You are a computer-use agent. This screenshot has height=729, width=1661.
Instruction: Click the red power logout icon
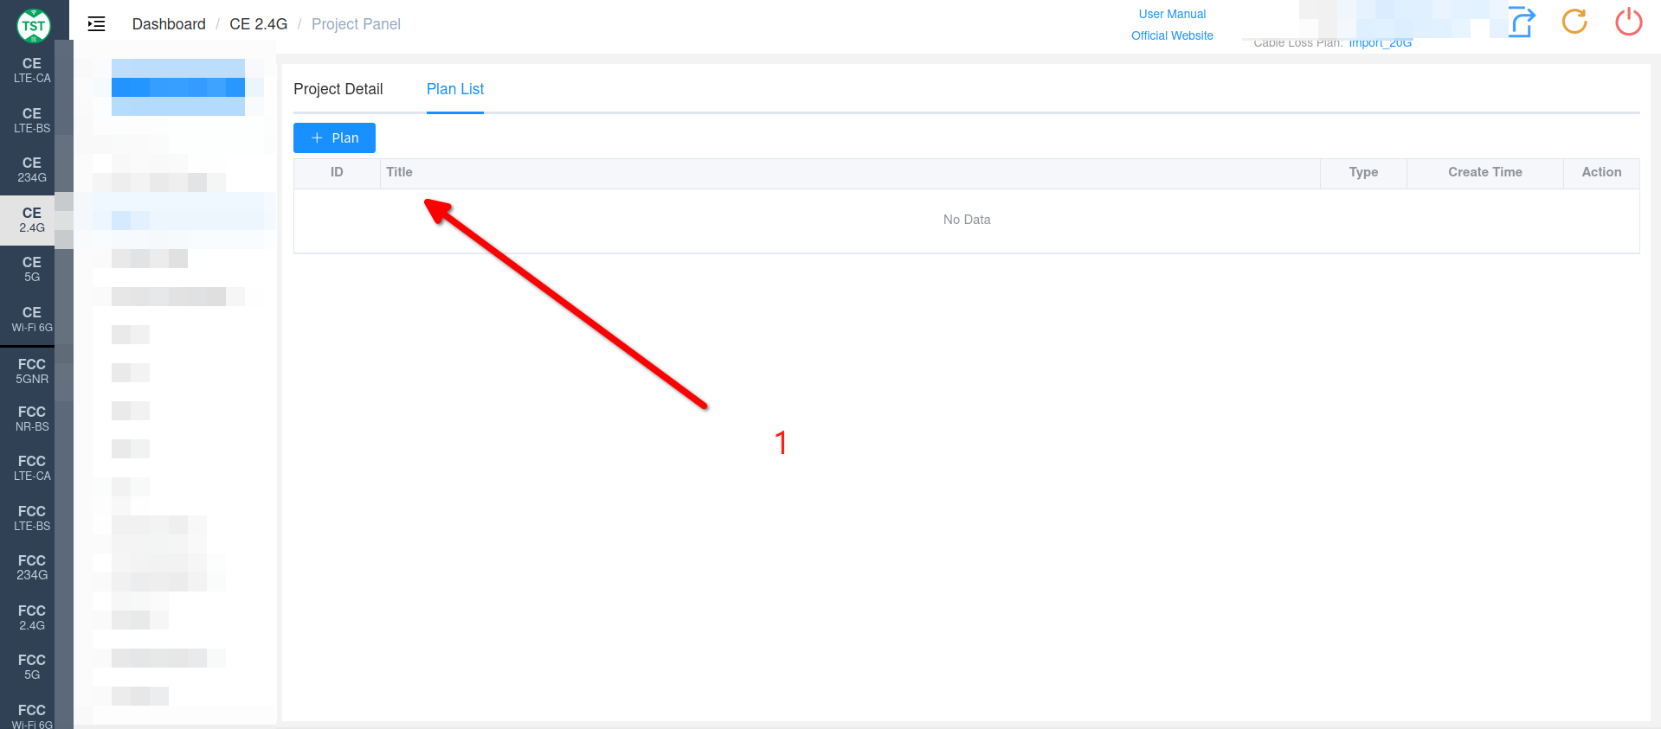pos(1629,22)
